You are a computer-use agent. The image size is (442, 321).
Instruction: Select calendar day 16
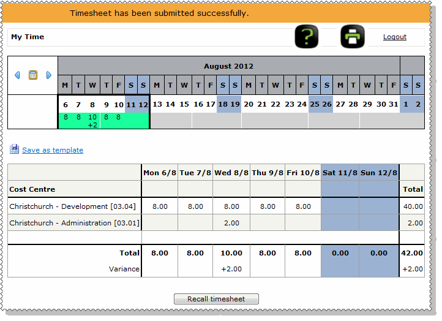[x=198, y=104]
